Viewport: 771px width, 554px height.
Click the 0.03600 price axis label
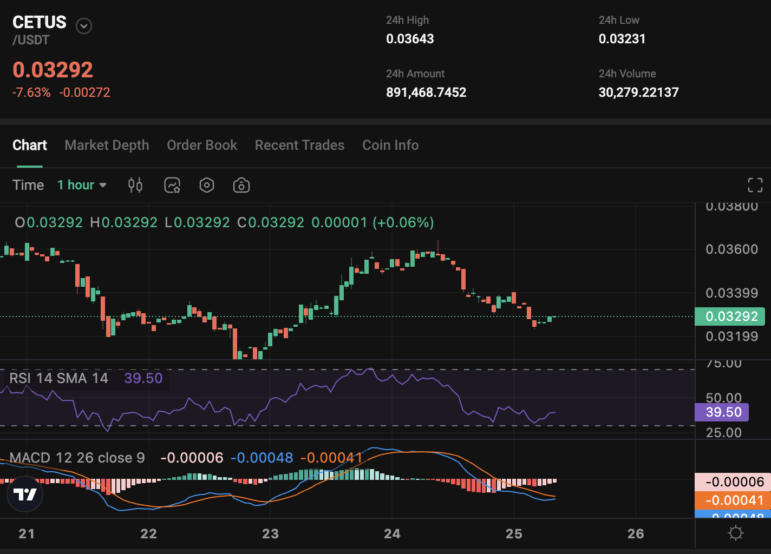pyautogui.click(x=732, y=249)
